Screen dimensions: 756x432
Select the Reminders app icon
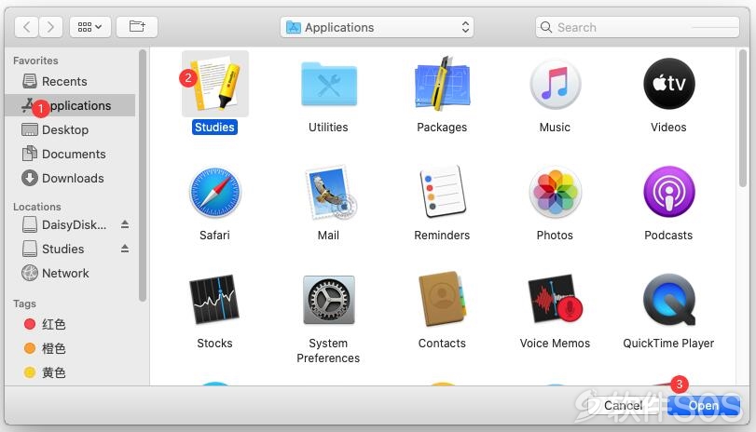[x=442, y=191]
